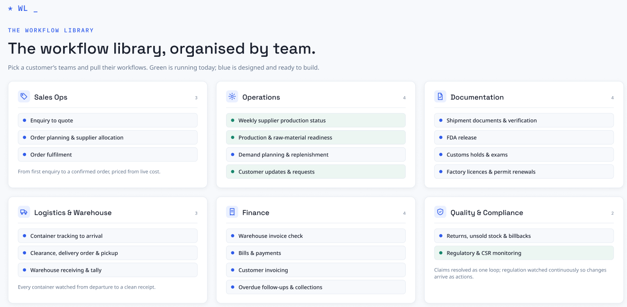Open Customs holds & exams workflow

[x=524, y=154]
